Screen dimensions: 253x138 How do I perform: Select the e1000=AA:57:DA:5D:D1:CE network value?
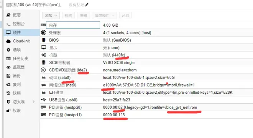click(149, 85)
